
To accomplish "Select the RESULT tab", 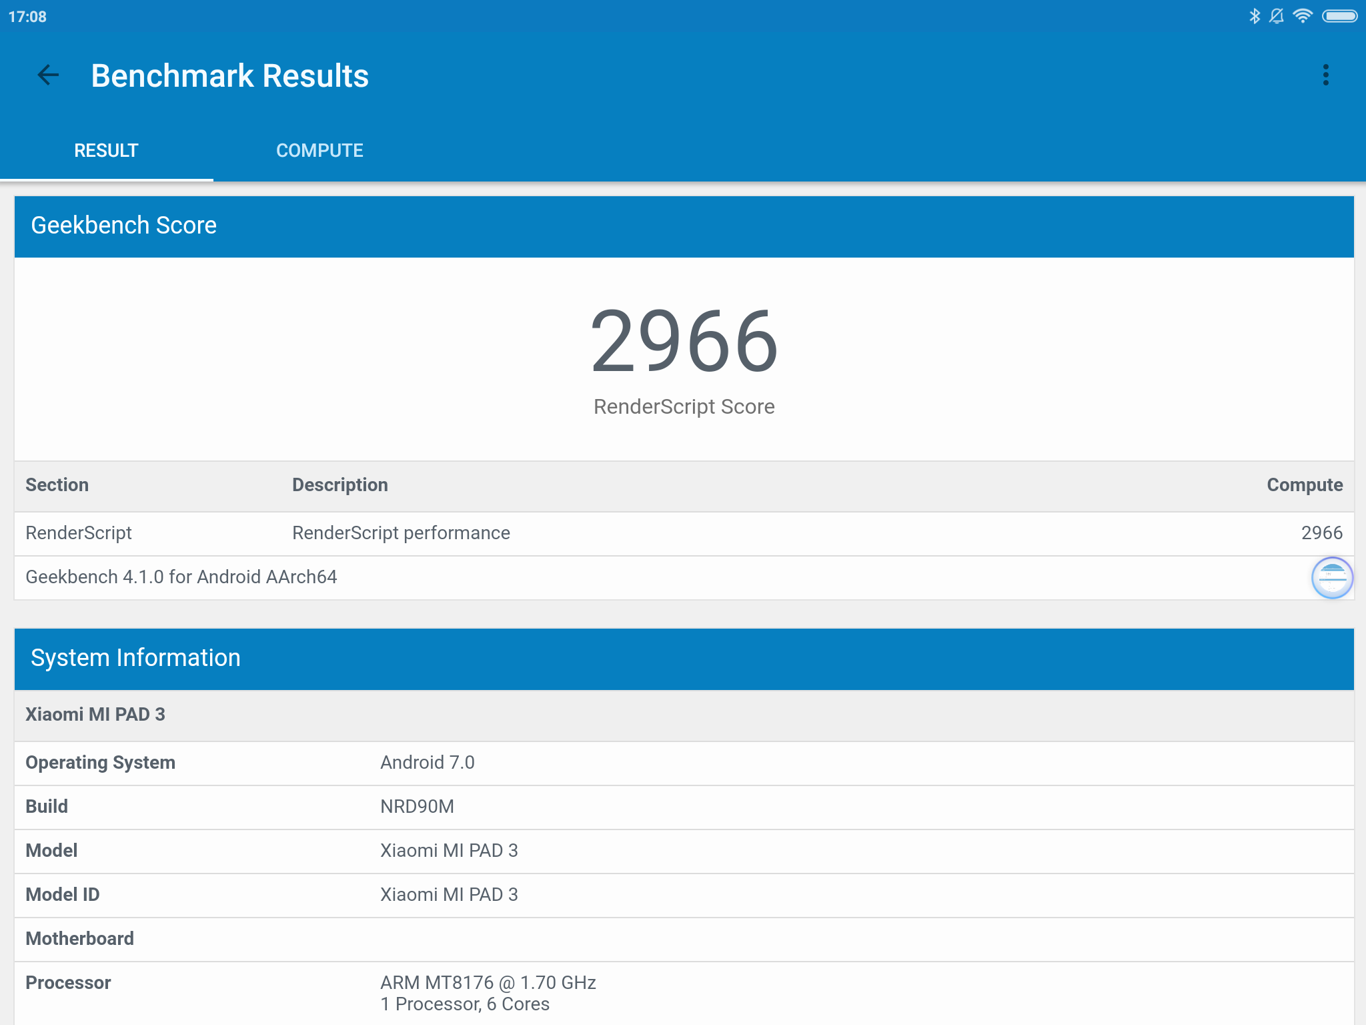I will 106,151.
